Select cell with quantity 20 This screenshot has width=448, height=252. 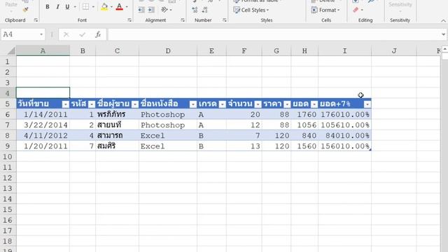[244, 114]
